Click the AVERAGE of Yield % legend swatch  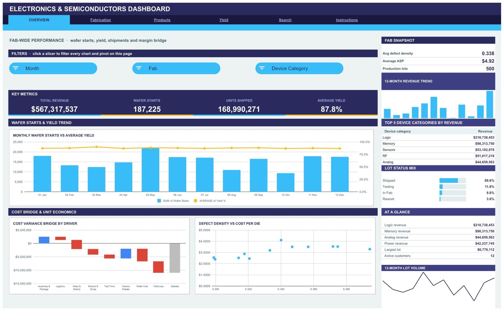[195, 201]
